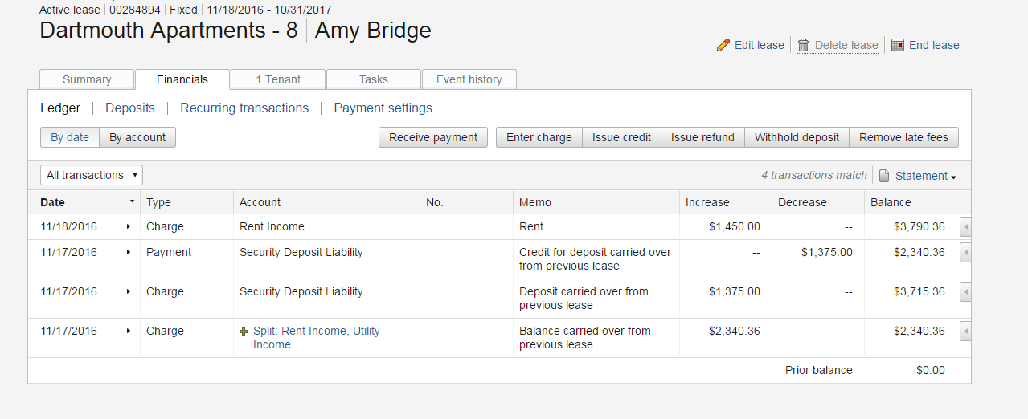Click the calendar End lease icon
This screenshot has width=1028, height=419.
coord(898,45)
